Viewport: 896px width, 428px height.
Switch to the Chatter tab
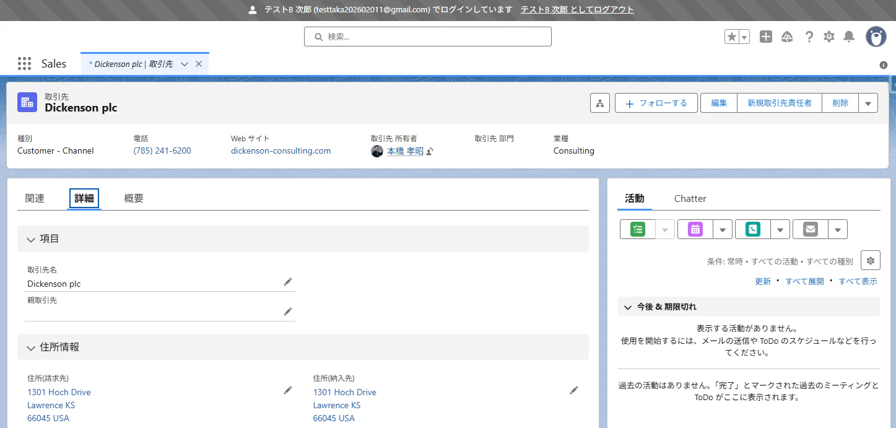(690, 198)
